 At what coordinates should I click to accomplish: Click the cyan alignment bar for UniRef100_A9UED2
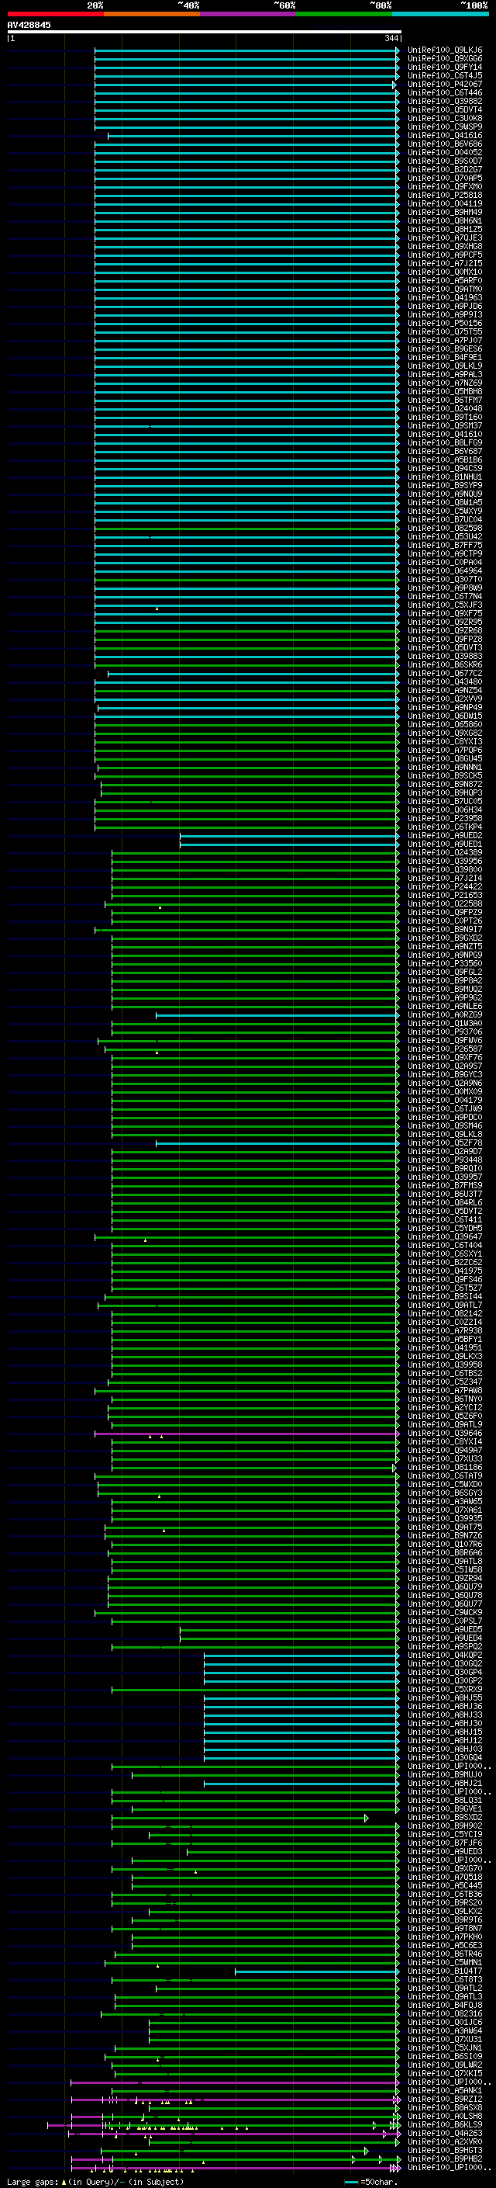(x=288, y=836)
